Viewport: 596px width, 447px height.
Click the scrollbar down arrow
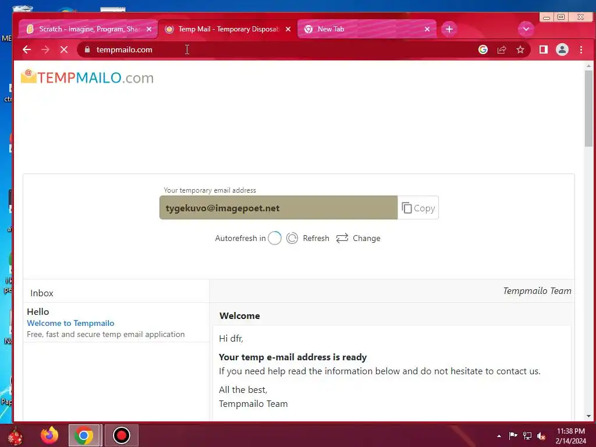tap(589, 416)
